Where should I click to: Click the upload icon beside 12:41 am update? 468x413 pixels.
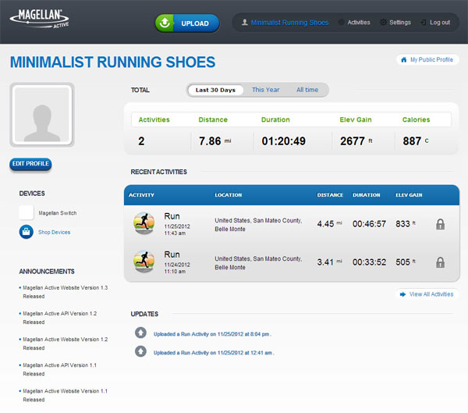point(140,351)
